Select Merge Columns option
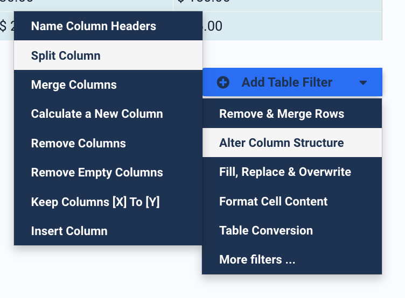Image resolution: width=405 pixels, height=298 pixels. click(x=108, y=84)
